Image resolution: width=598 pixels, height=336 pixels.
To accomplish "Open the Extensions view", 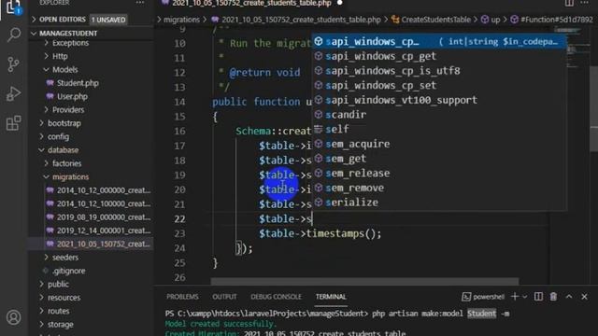I will coord(14,123).
